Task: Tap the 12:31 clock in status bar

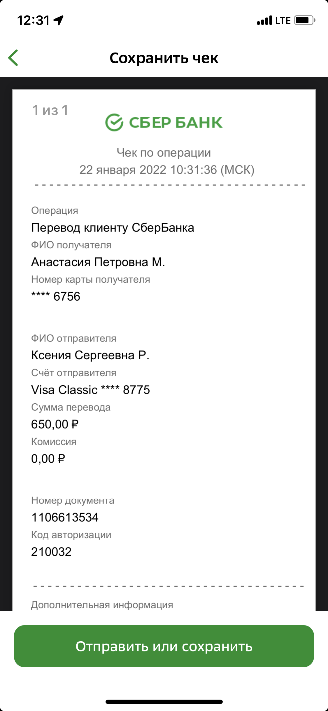Action: click(34, 20)
